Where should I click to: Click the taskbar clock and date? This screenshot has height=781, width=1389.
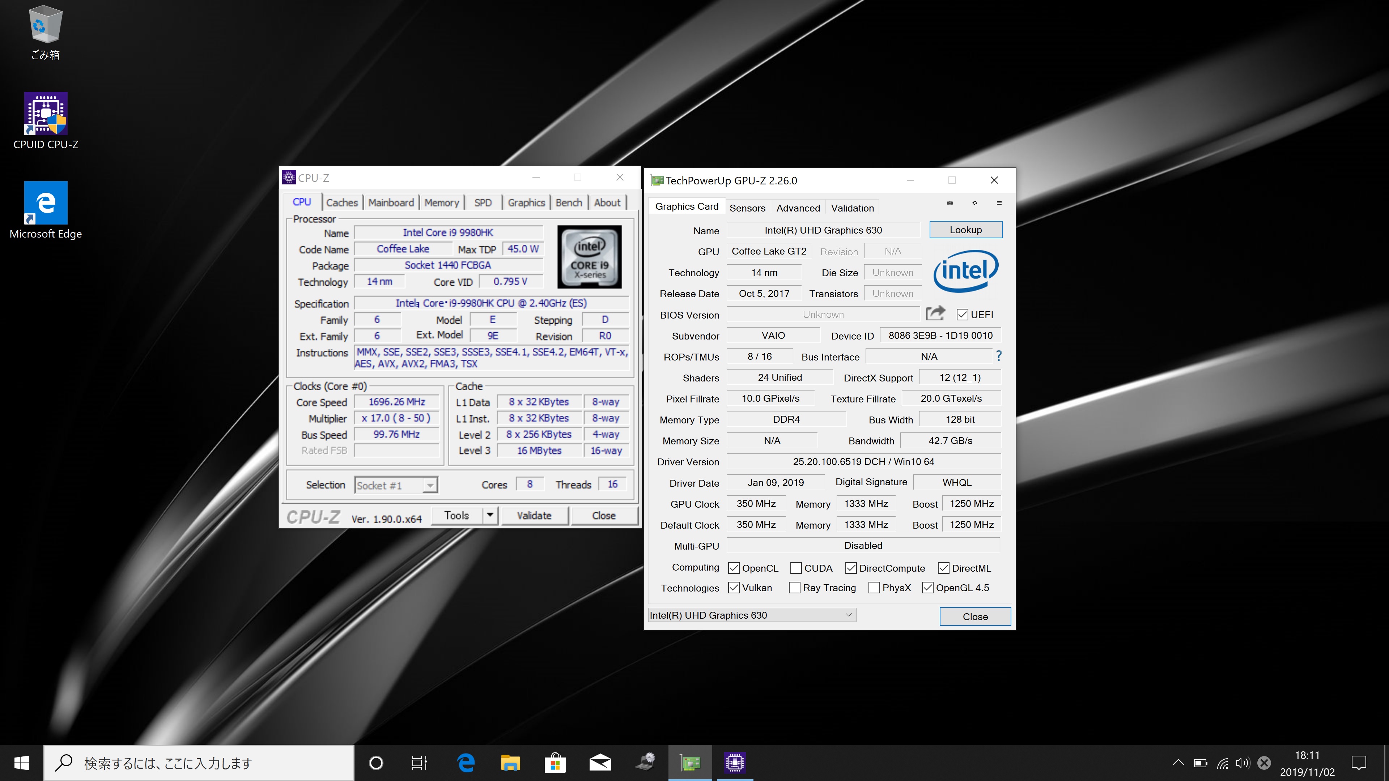[x=1307, y=763]
